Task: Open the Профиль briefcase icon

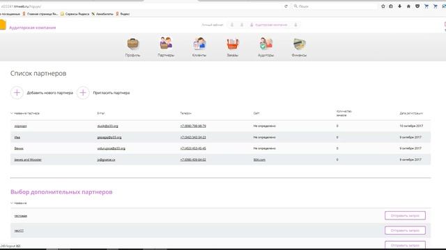Action: click(x=133, y=44)
